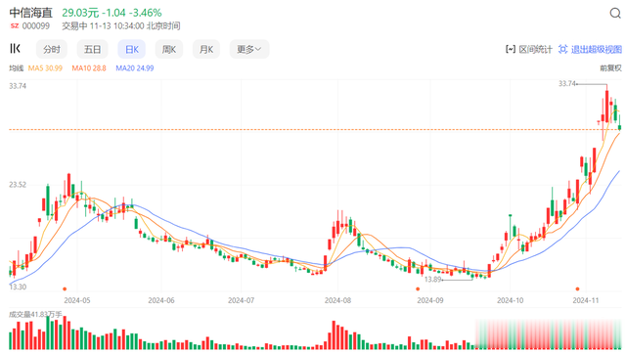Expand the 更多 more periods dropdown
This screenshot has width=626, height=353.
[x=249, y=50]
